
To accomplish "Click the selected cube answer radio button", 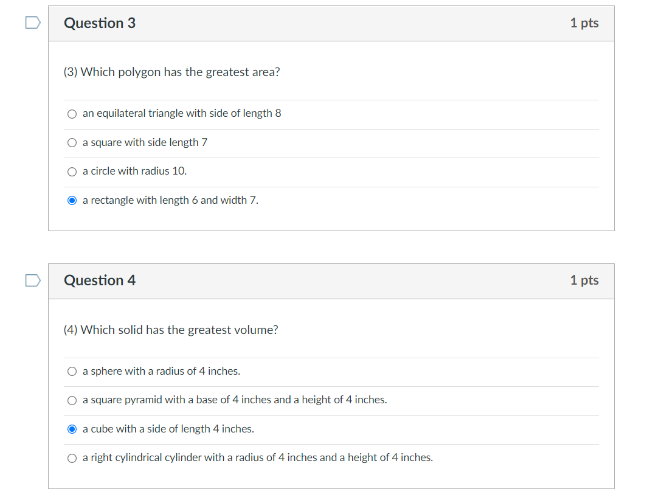I will (x=72, y=429).
